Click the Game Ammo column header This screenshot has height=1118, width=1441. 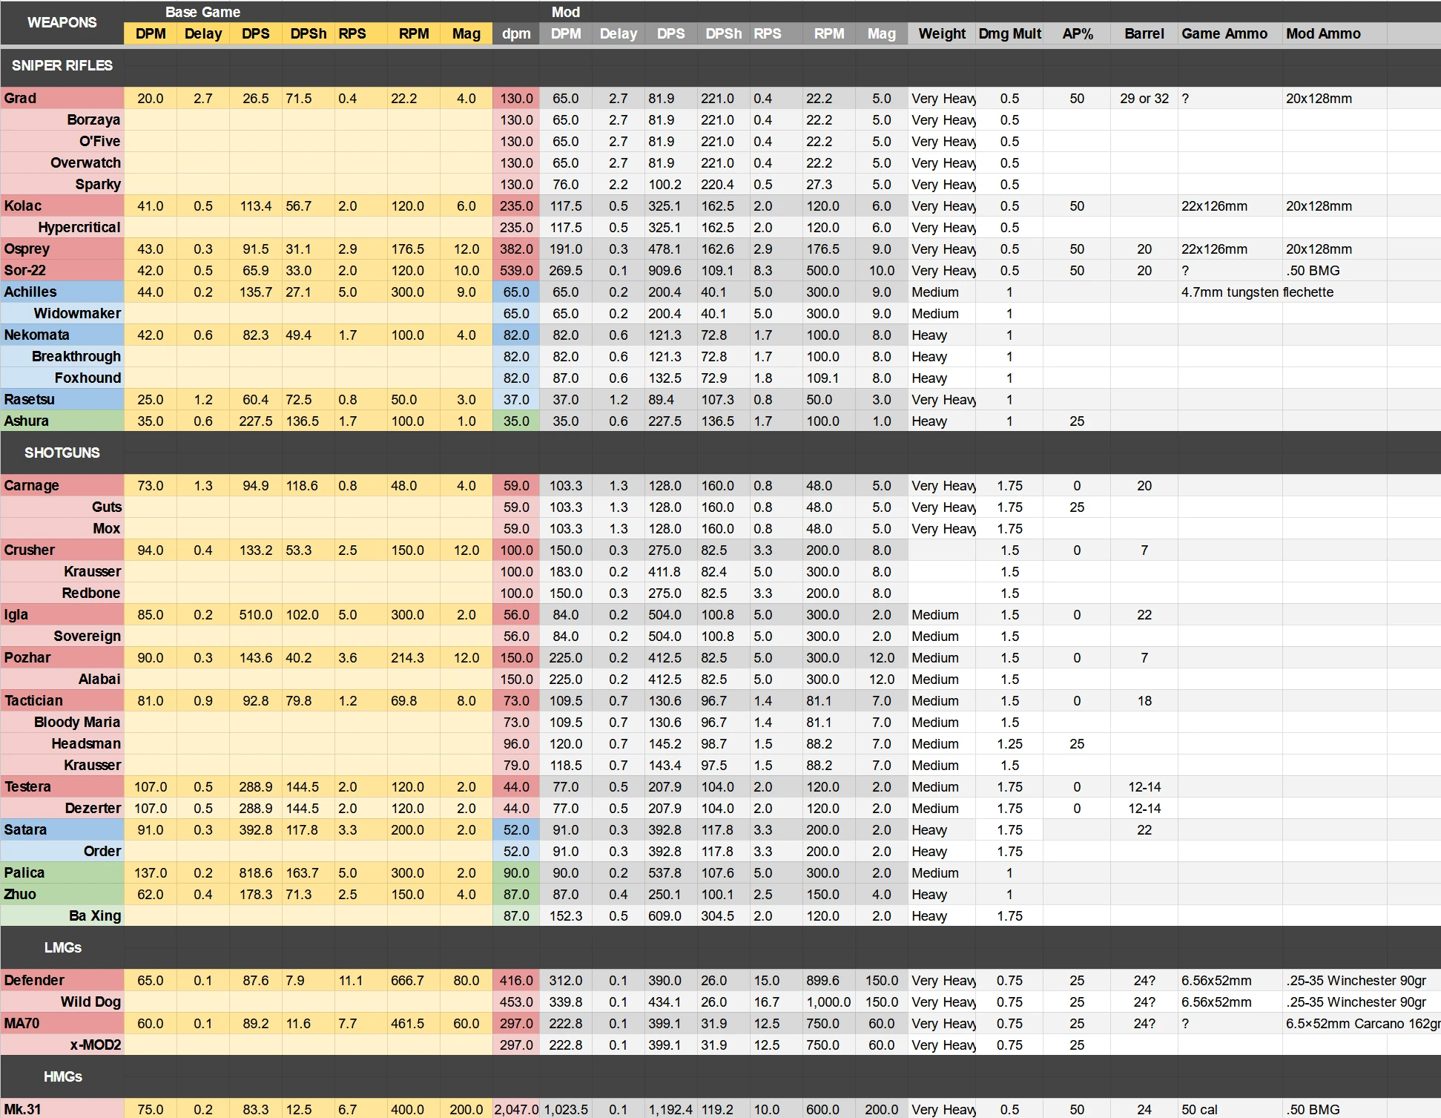click(1224, 33)
